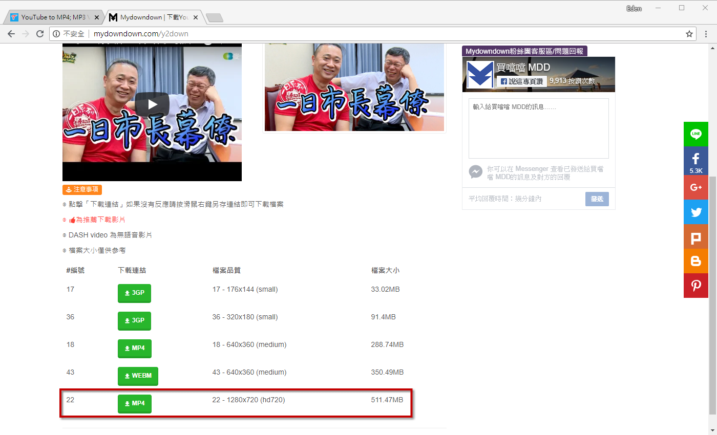The width and height of the screenshot is (717, 435).
Task: Click the 22 - 1280x720 (hd720) quality text
Action: click(x=248, y=400)
